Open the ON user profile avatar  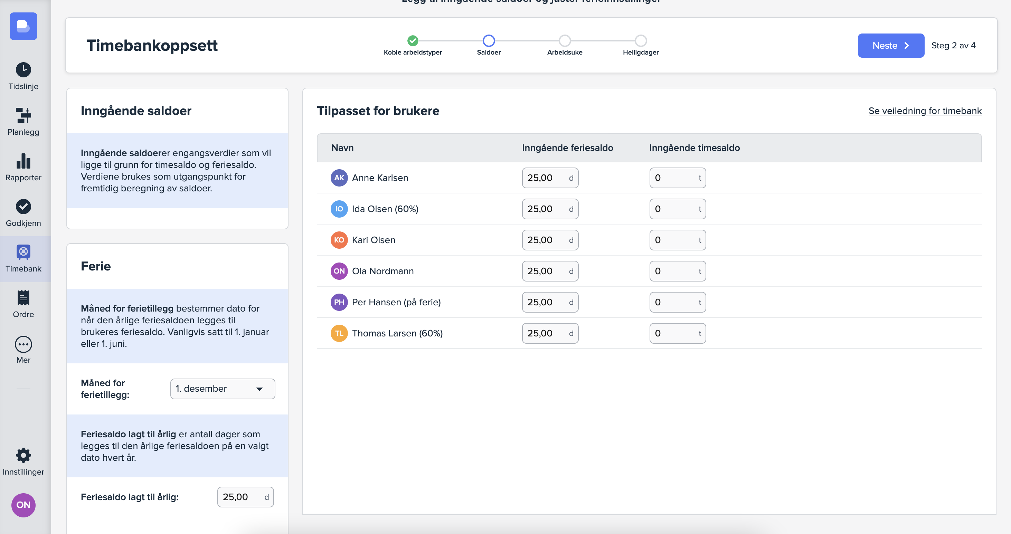tap(23, 505)
